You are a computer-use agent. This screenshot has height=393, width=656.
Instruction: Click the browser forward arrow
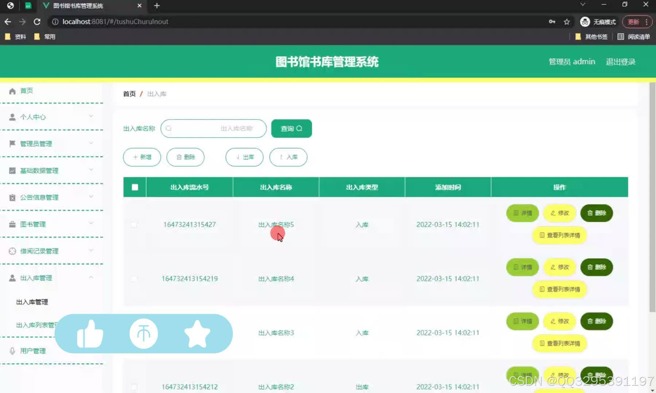22,22
